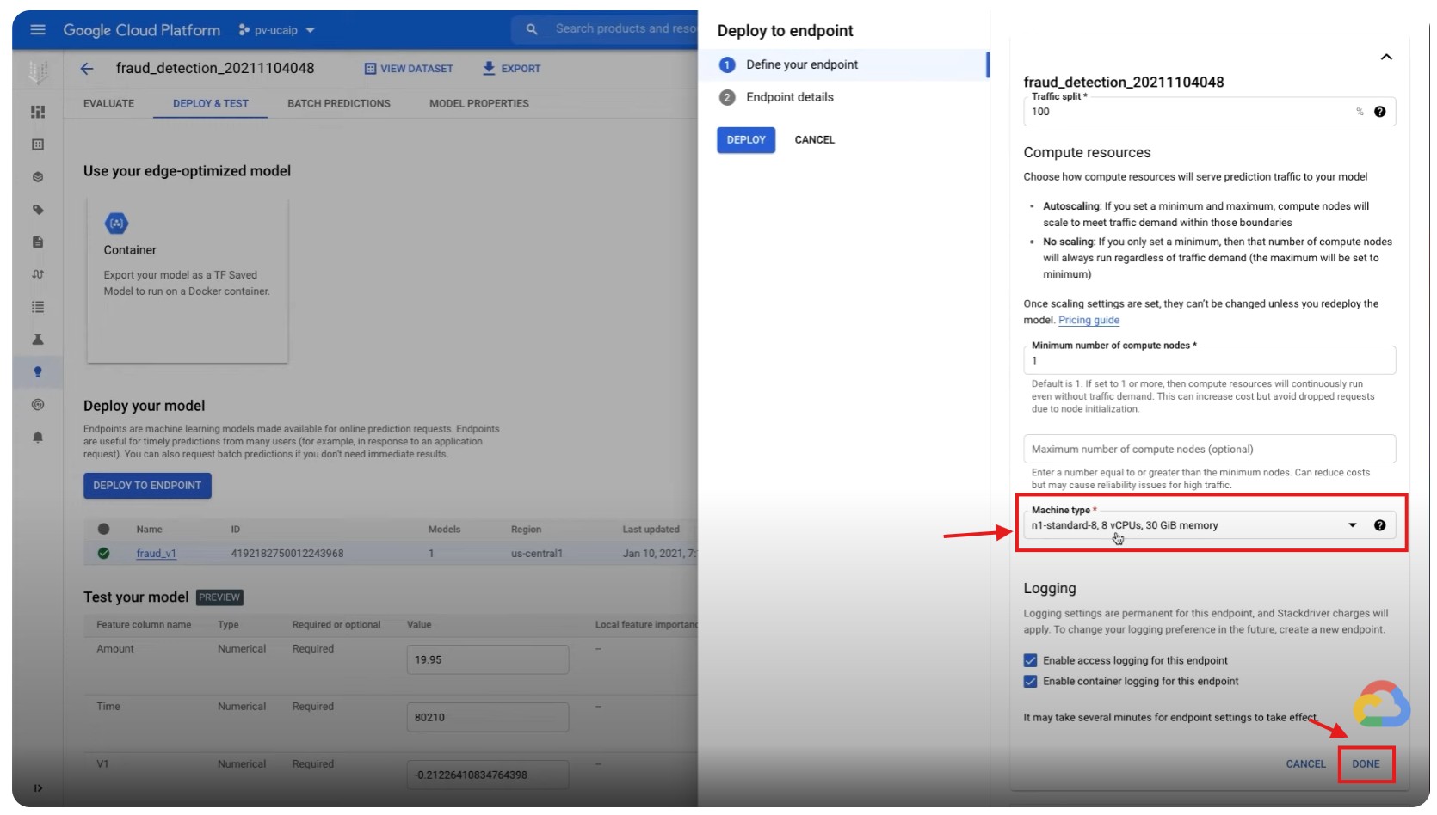Click the Done button

(1365, 763)
